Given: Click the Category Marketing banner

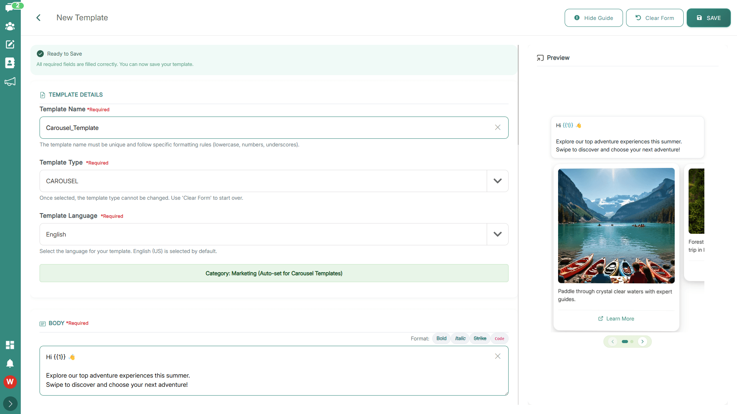Looking at the screenshot, I should pyautogui.click(x=274, y=273).
